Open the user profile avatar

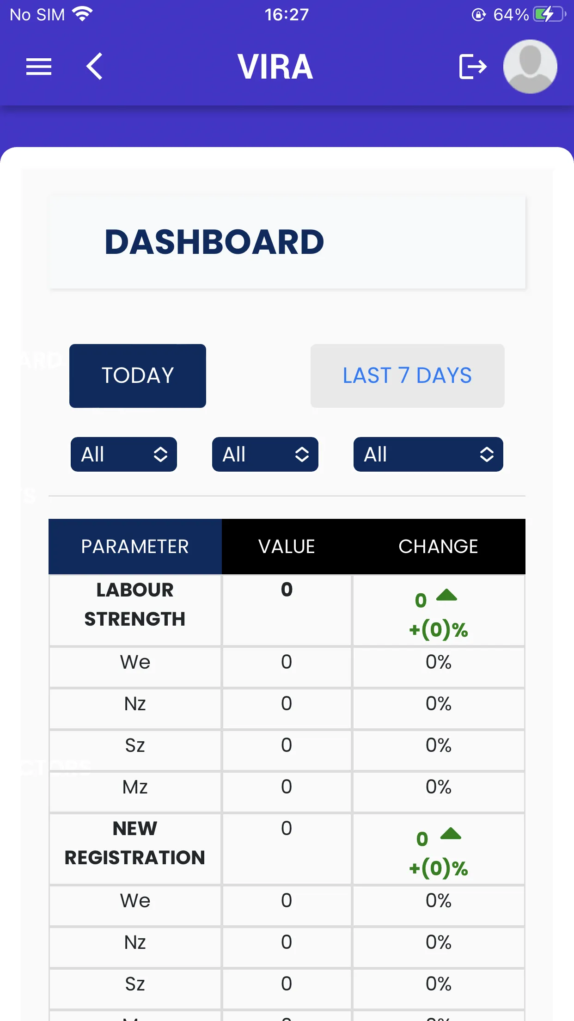point(530,67)
